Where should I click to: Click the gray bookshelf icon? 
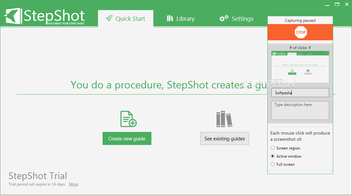point(224,119)
